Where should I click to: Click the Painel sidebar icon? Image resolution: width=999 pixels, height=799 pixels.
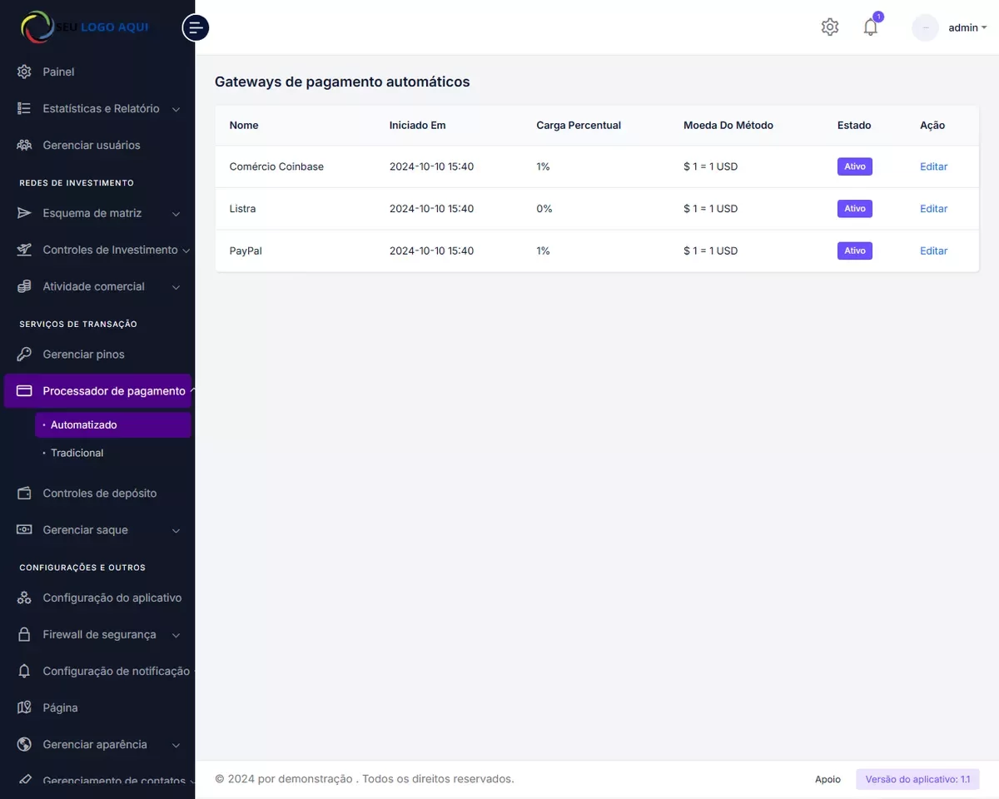25,72
